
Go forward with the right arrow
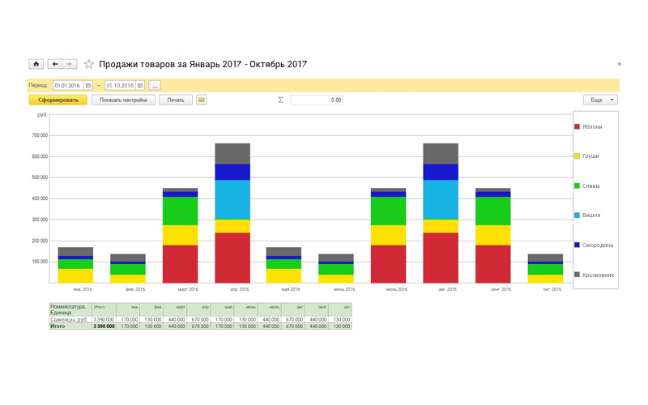pos(70,64)
